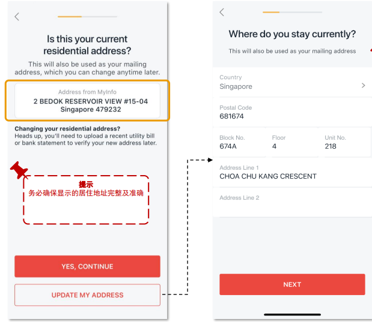Image resolution: width=372 pixels, height=322 pixels.
Task: Click the progress bar on the left screen
Action: [87, 16]
